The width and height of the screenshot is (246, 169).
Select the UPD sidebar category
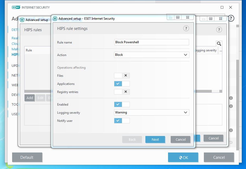(x=15, y=66)
